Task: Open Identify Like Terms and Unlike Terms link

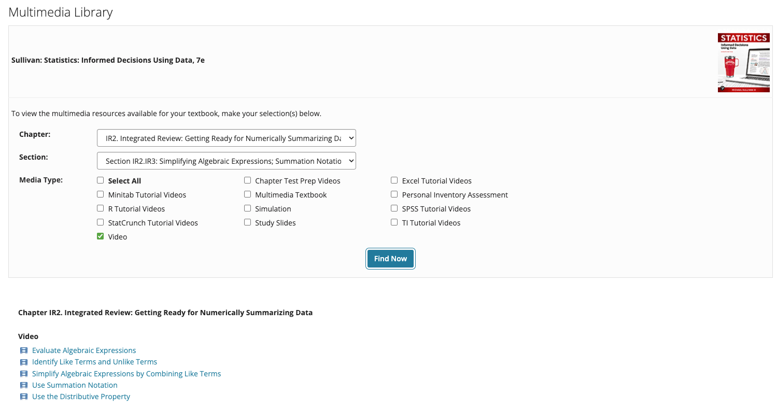Action: point(94,362)
